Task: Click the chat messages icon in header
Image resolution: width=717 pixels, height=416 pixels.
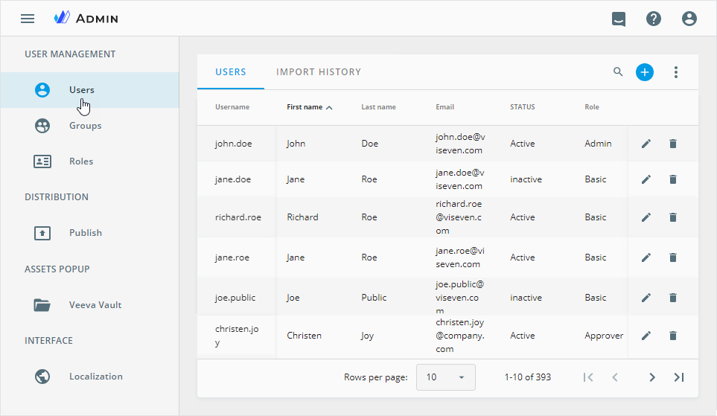Action: point(618,19)
